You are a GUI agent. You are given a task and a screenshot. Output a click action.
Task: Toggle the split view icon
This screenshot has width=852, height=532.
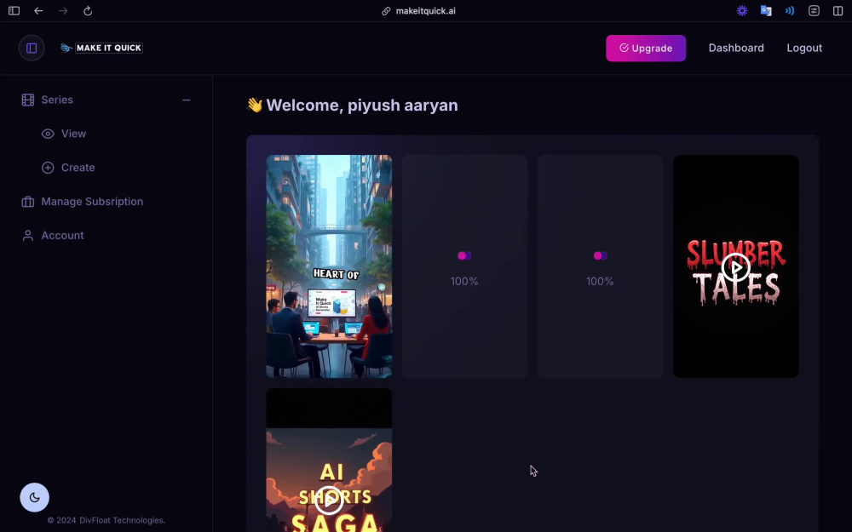click(x=838, y=11)
